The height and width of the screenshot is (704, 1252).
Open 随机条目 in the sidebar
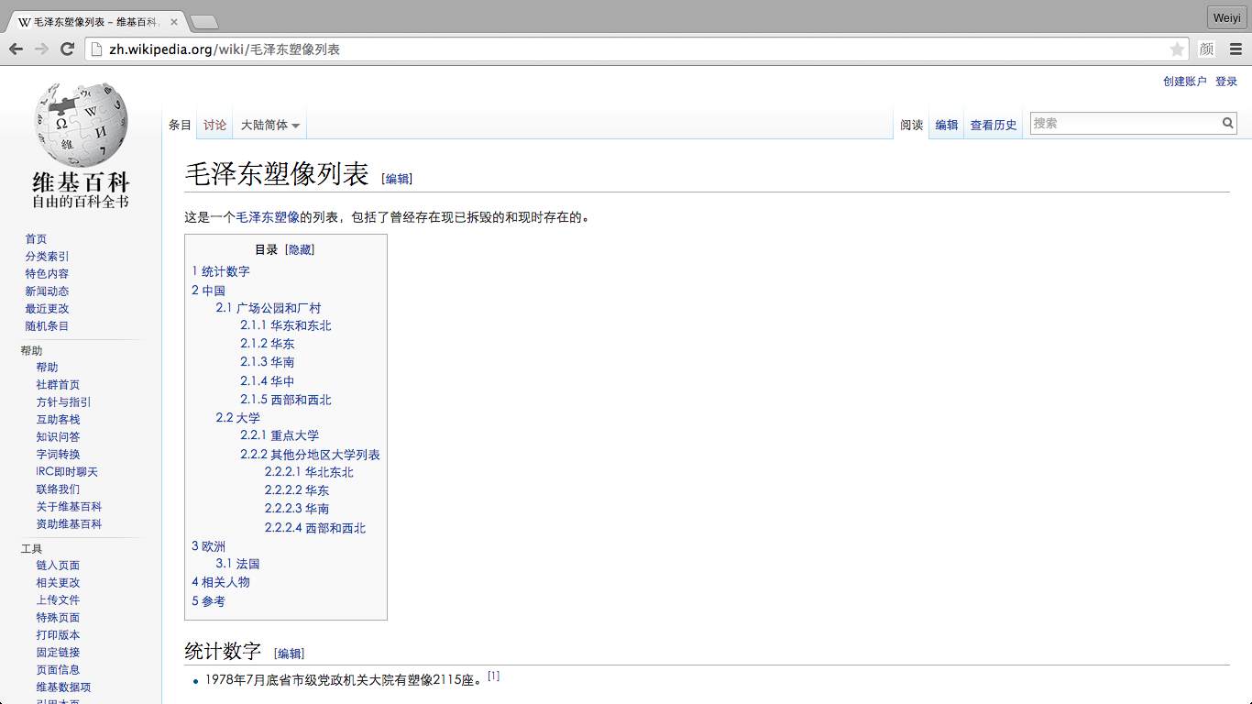(47, 326)
